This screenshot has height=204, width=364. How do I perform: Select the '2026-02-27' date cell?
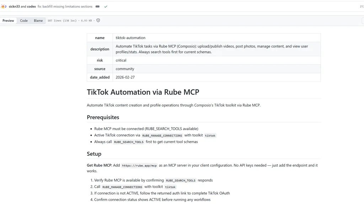pyautogui.click(x=216, y=77)
